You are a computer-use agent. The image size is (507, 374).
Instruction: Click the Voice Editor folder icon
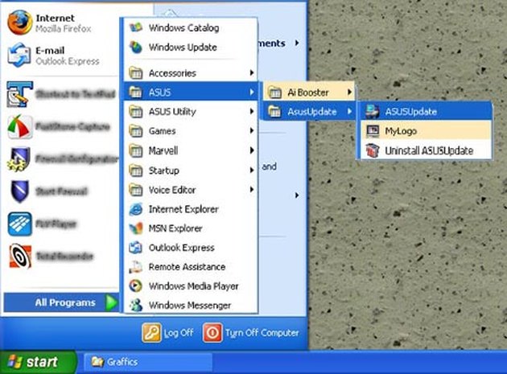(x=136, y=190)
